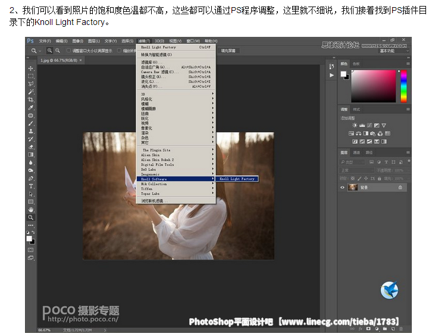Select the Magic Wand tool
This screenshot has width=432, height=333.
click(x=30, y=92)
